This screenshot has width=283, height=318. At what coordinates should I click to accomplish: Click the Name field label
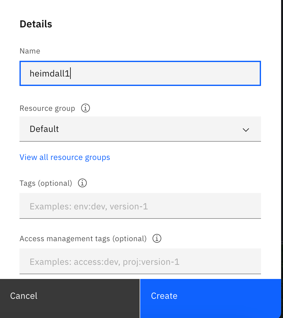click(30, 51)
